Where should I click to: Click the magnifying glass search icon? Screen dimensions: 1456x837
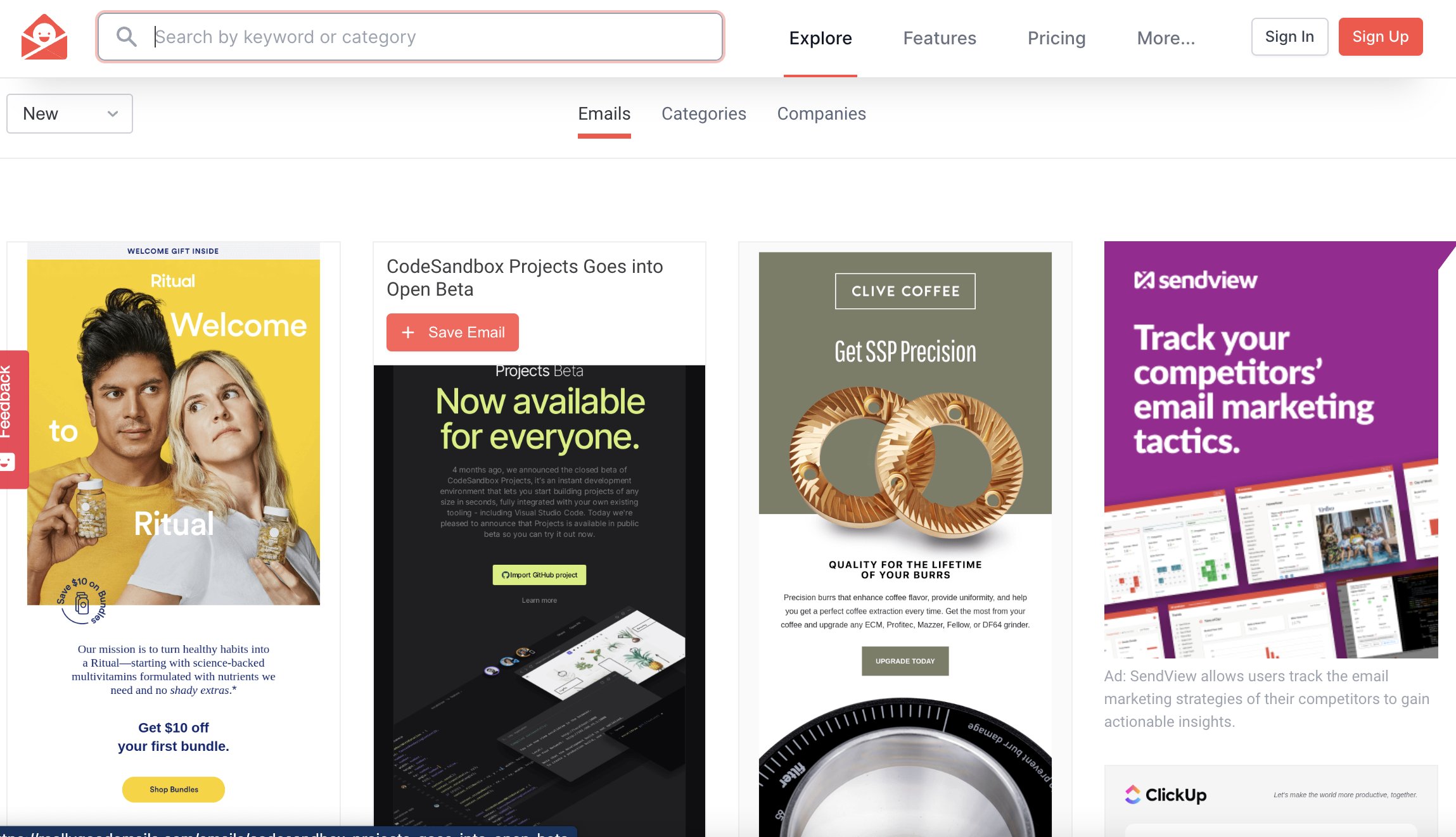127,37
